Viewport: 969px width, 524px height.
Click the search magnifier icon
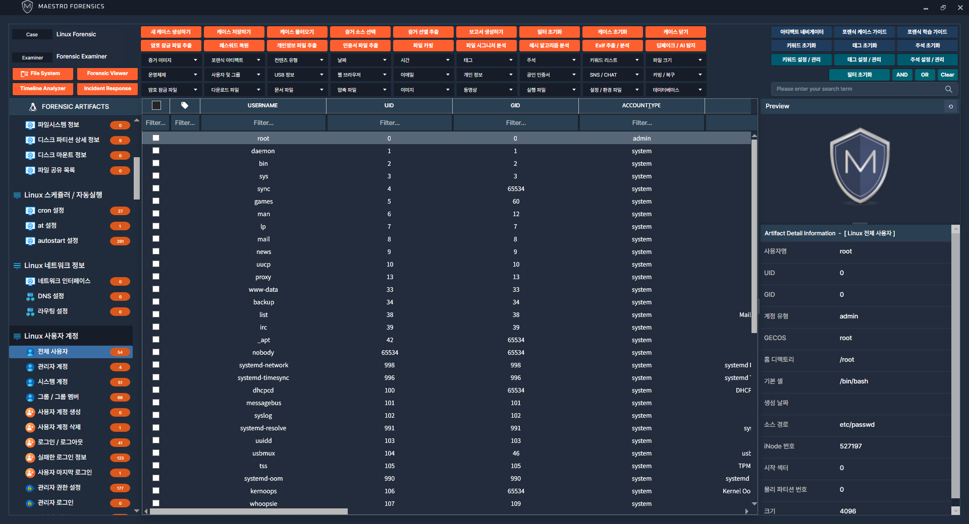(x=948, y=89)
